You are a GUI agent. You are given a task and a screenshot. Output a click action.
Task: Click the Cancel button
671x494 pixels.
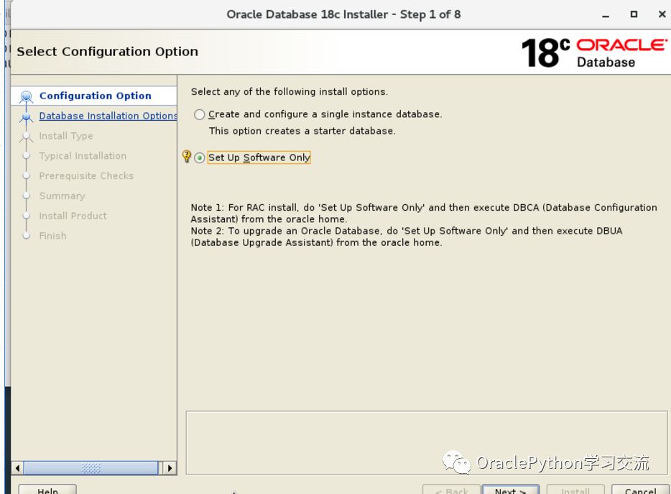[x=640, y=490]
